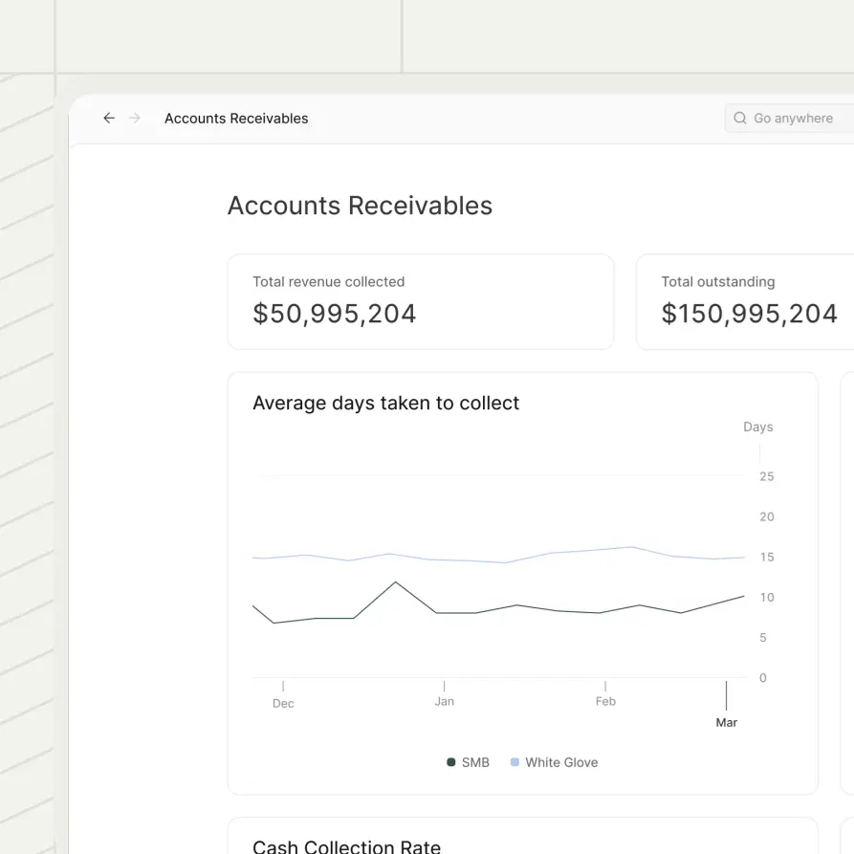Click the back arrow in the navigation bar
The width and height of the screenshot is (854, 854).
(109, 118)
